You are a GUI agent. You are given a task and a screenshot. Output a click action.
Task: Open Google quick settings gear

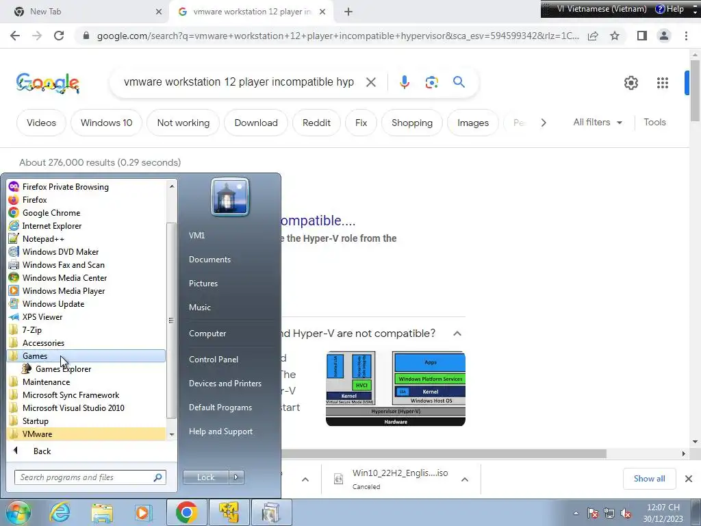630,83
